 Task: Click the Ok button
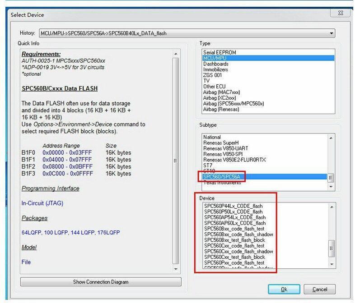284,289
